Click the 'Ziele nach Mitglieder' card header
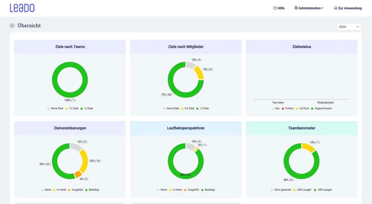 (x=186, y=46)
